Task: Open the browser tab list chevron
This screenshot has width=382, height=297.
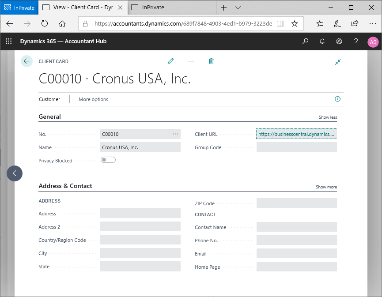Action: [x=238, y=8]
